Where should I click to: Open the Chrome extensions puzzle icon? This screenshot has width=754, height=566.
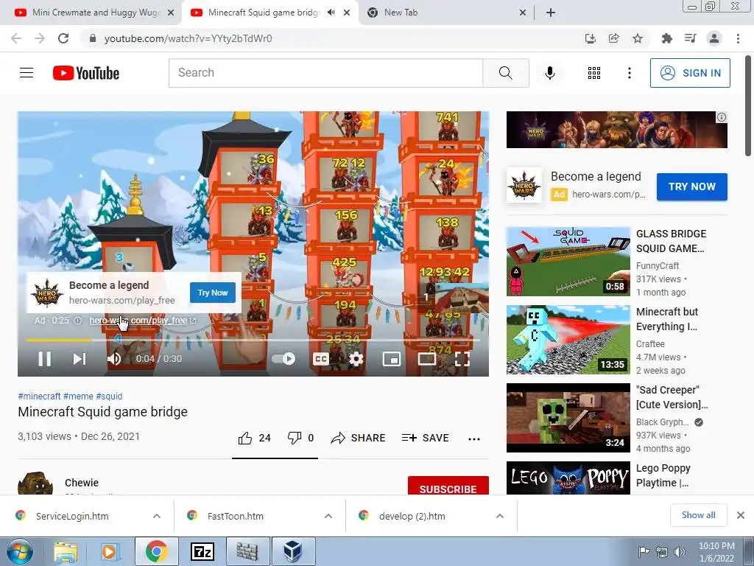666,38
